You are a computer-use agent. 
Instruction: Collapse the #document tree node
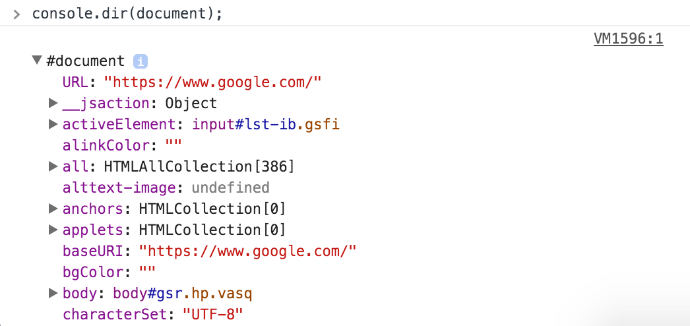click(x=38, y=60)
